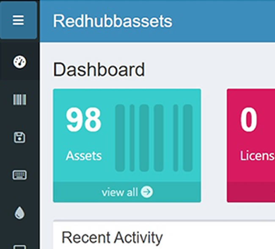This screenshot has height=249, width=275.
Task: Click the 98 count on Assets card
Action: [83, 120]
